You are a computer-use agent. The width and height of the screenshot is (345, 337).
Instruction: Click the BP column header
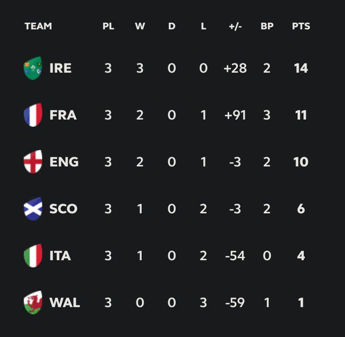point(267,26)
